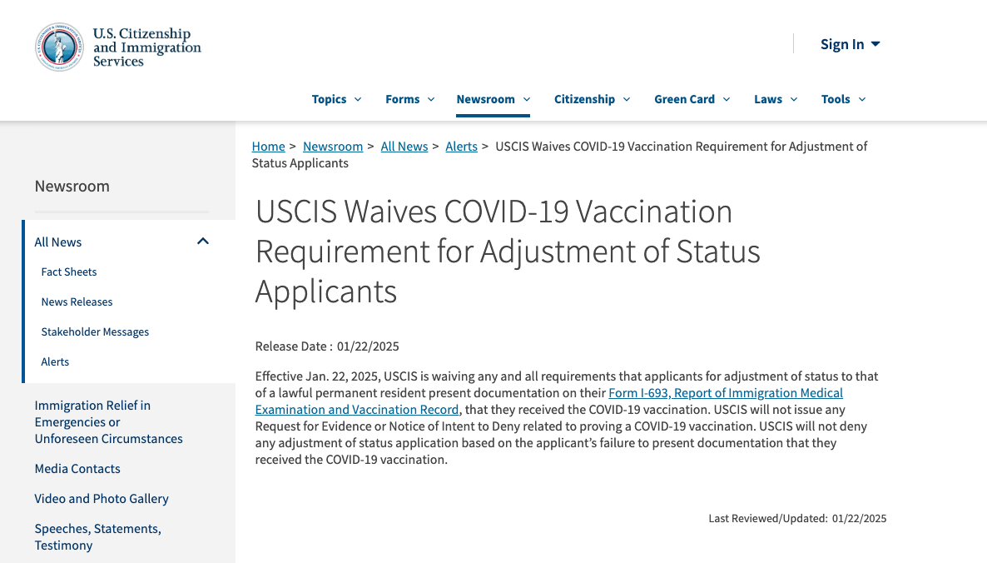
Task: Open the Sign In dropdown
Action: 850,44
